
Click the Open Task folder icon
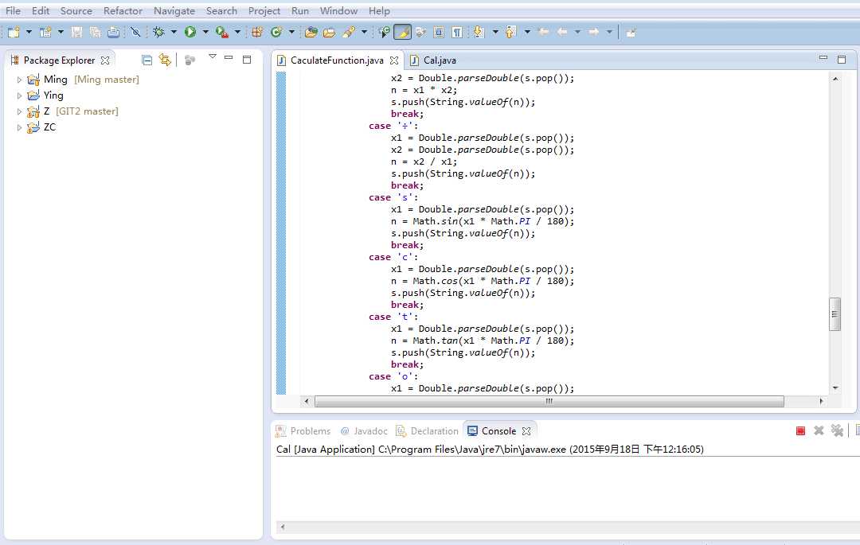pos(329,33)
